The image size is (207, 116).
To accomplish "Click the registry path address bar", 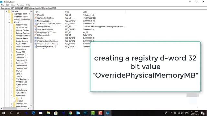I will [103, 8].
